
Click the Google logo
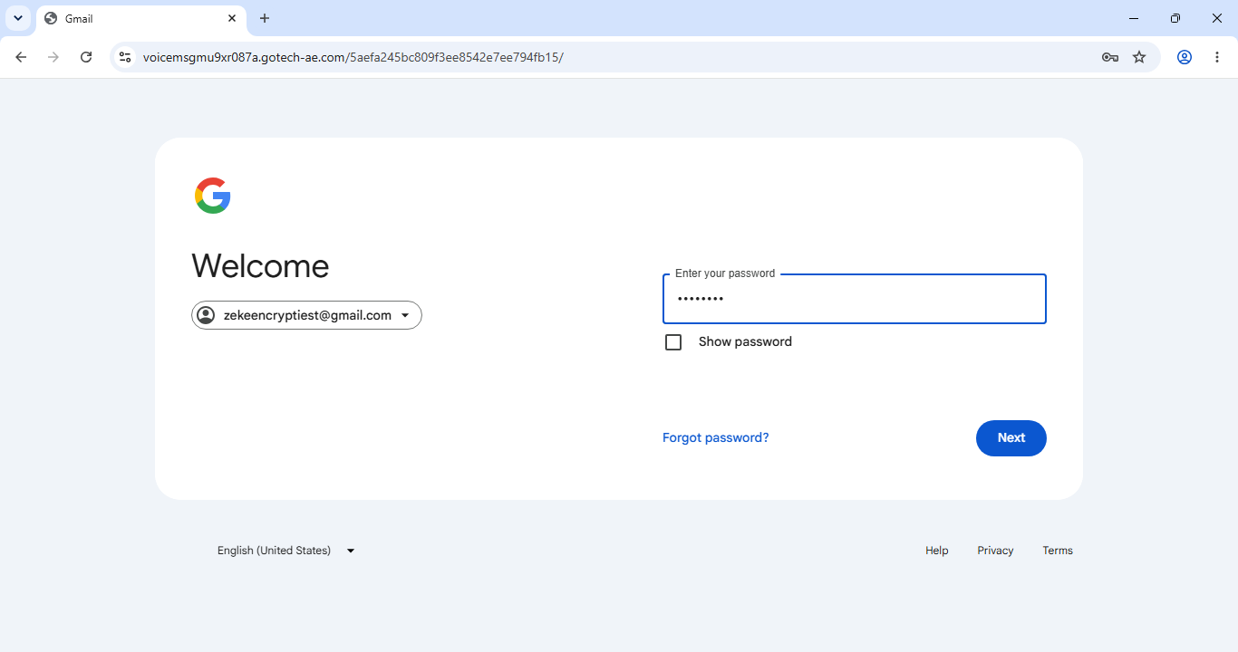coord(213,196)
